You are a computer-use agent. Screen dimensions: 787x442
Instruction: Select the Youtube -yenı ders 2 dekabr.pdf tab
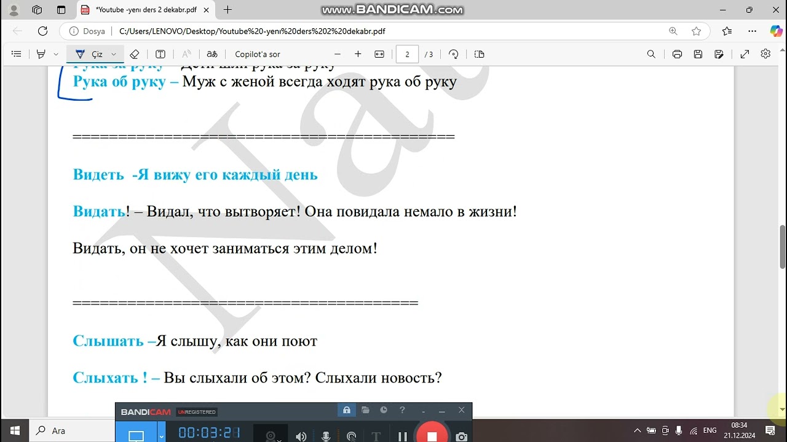click(146, 10)
